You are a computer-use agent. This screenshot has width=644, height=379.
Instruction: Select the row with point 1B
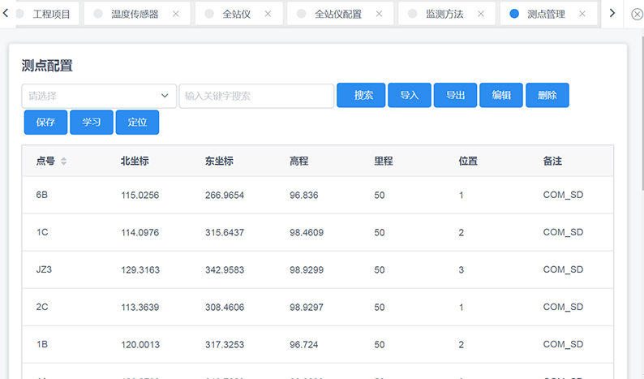317,344
